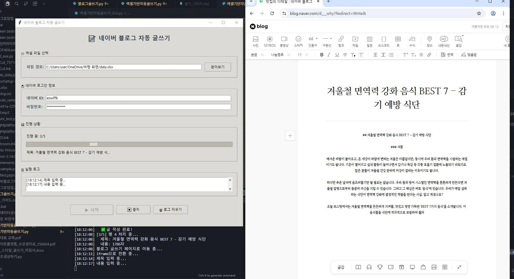Image resolution: width=514 pixels, height=279 pixels.
Task: Open the 본문 paragraph style dropdown
Action: tap(257, 55)
